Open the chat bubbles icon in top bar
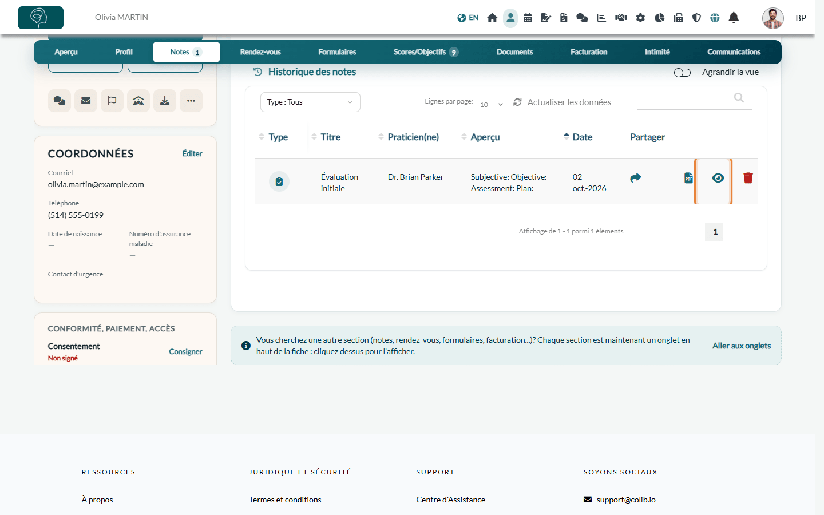The width and height of the screenshot is (824, 515). coord(582,18)
